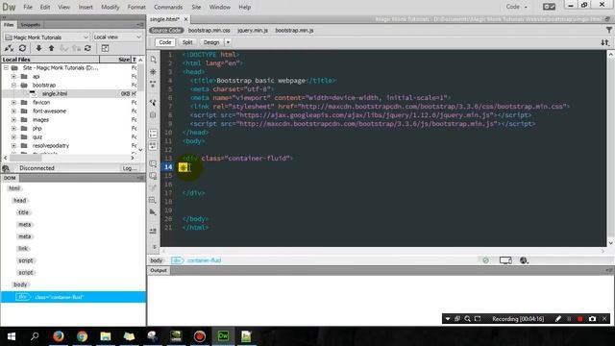The image size is (615, 346).
Task: Click the Source Code button
Action: pyautogui.click(x=166, y=30)
